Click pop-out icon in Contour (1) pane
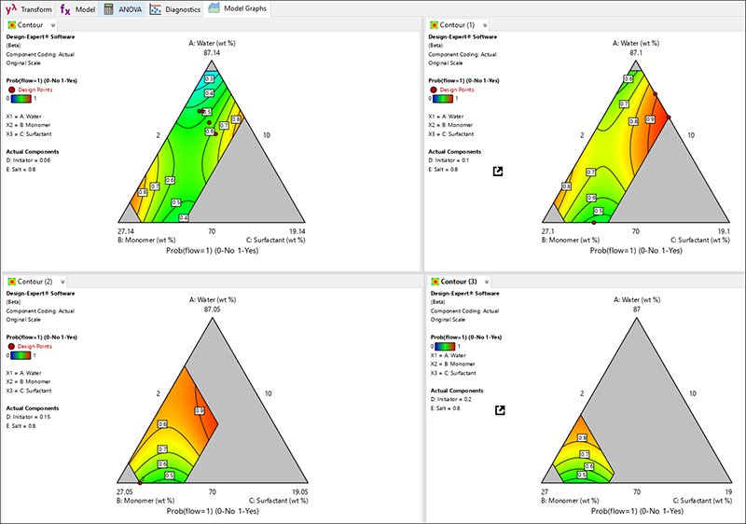This screenshot has height=524, width=746. point(498,172)
